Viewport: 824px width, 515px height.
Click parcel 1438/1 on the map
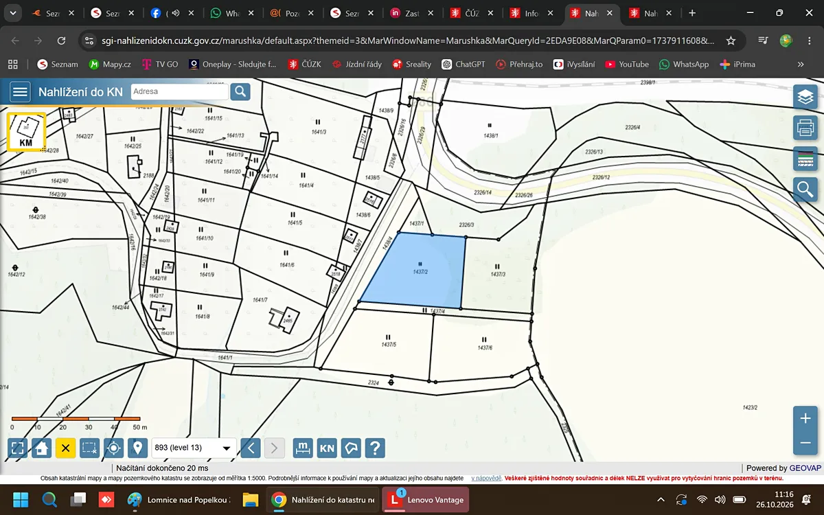coord(490,136)
